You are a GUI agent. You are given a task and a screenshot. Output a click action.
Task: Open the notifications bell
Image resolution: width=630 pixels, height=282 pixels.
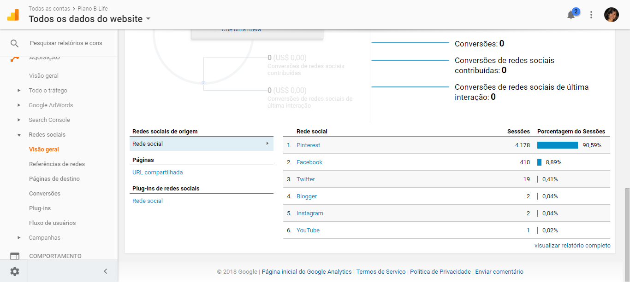[x=571, y=15]
